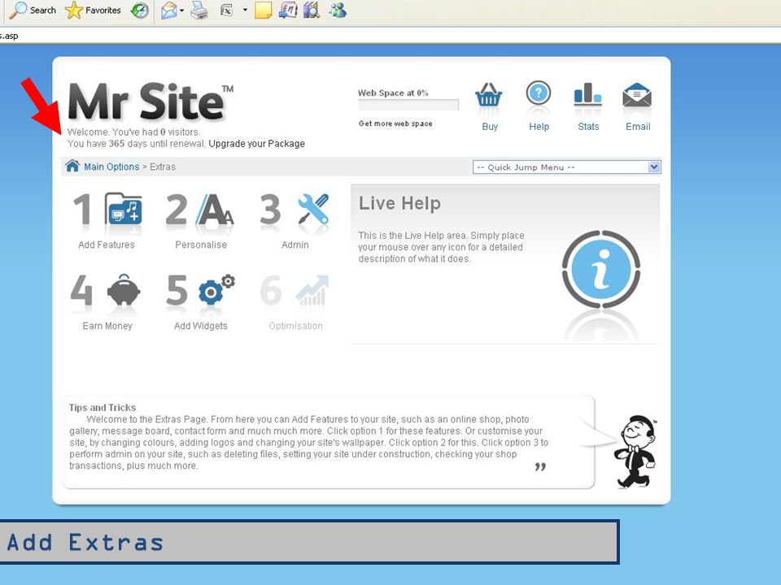The width and height of the screenshot is (781, 585).
Task: Click the Mr Site mascot character
Action: point(635,452)
